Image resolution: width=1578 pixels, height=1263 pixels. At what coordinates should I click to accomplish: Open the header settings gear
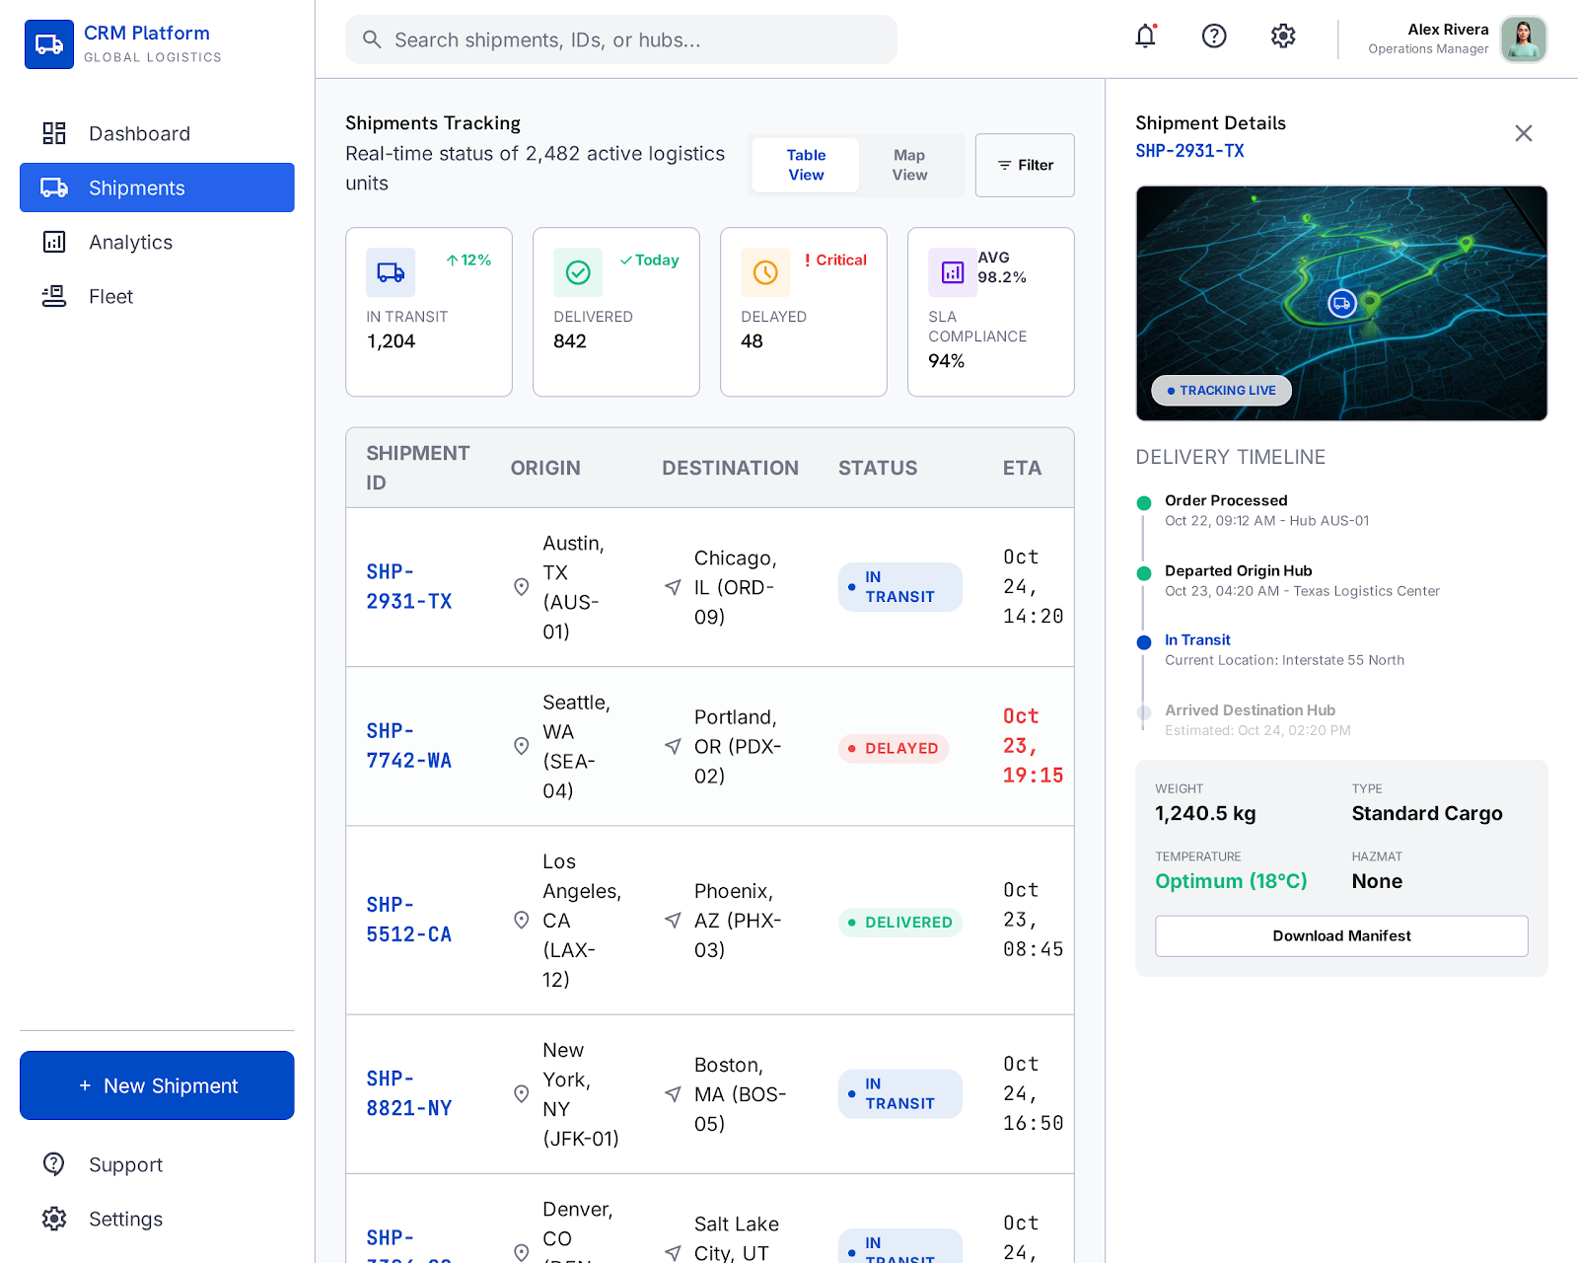[x=1283, y=37]
